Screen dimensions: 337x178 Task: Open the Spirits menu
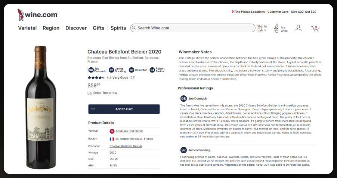point(118,28)
